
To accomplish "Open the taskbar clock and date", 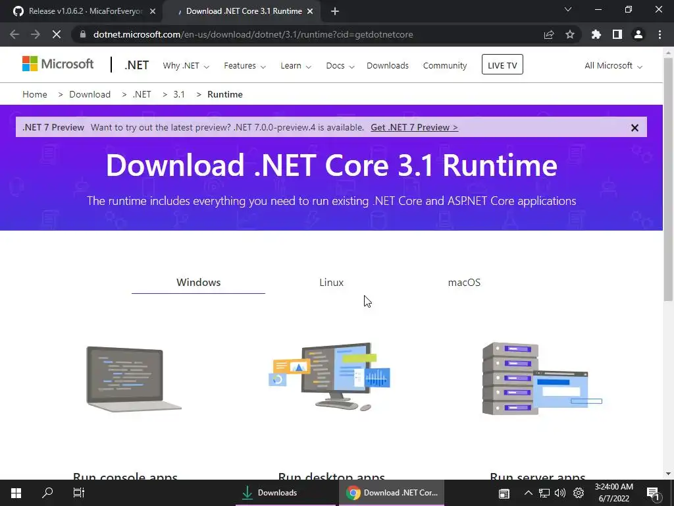I will click(614, 493).
